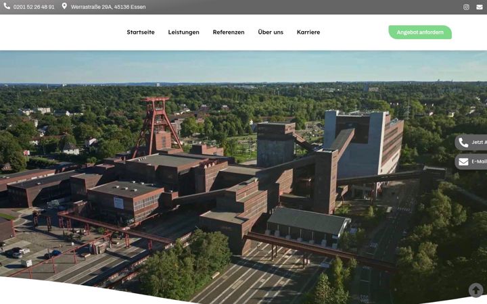Click the envelope mail icon in the top bar

480,7
